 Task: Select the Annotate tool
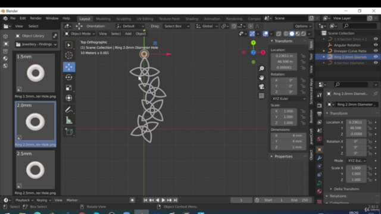(x=69, y=110)
